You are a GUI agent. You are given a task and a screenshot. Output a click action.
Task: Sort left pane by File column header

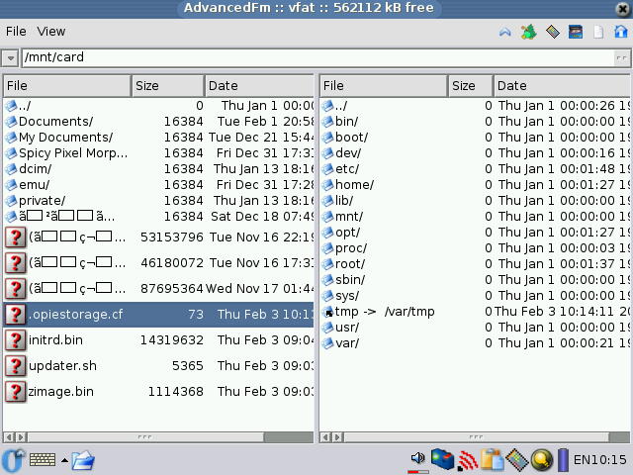[67, 86]
